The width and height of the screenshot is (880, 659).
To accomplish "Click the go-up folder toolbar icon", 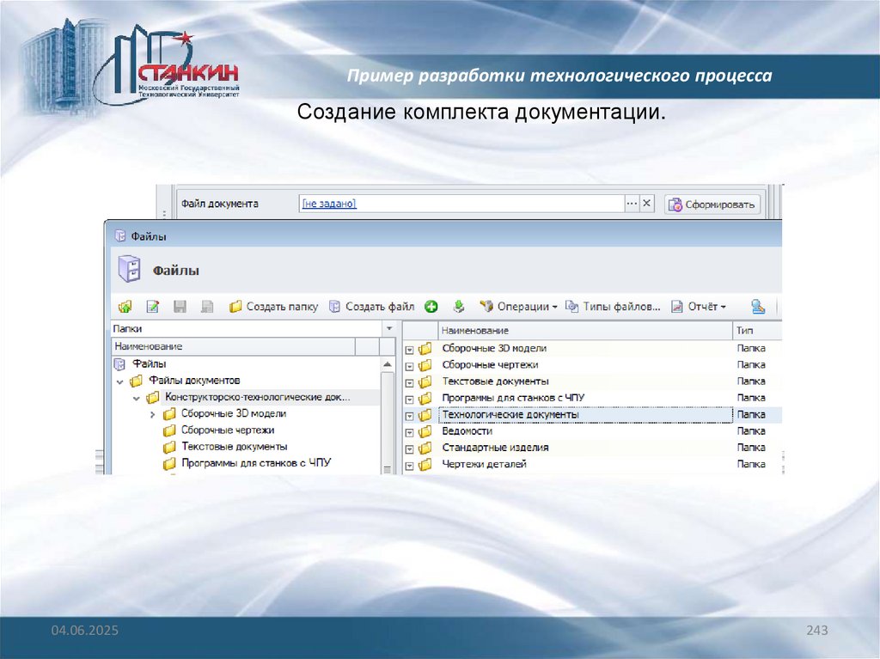I will click(125, 307).
